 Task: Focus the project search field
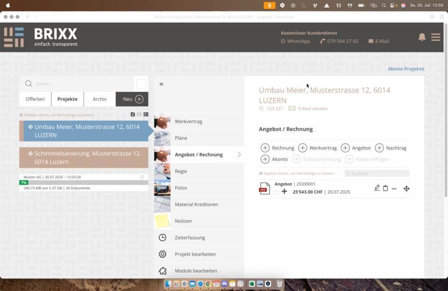[x=83, y=84]
